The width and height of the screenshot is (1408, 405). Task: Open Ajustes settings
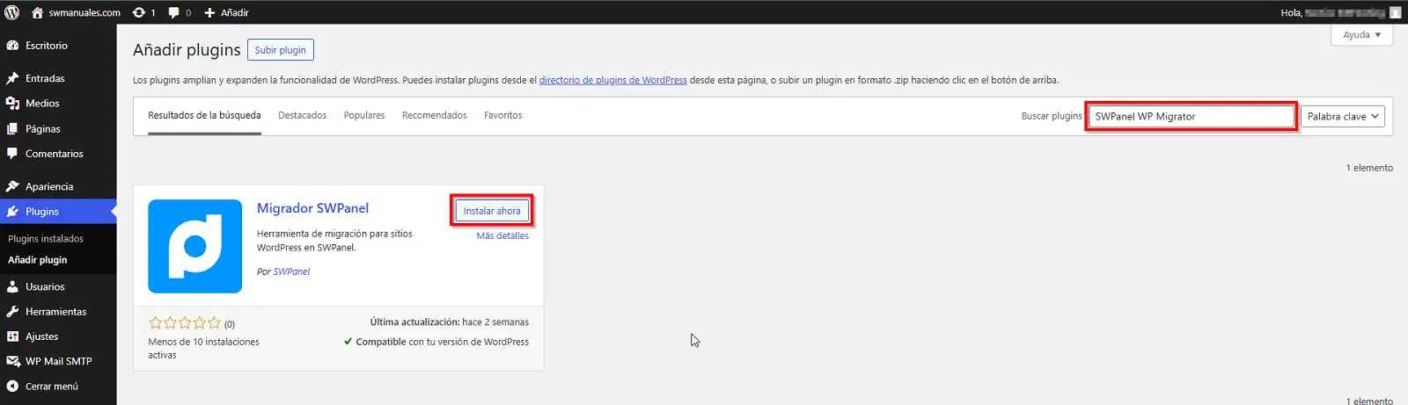tap(58, 336)
